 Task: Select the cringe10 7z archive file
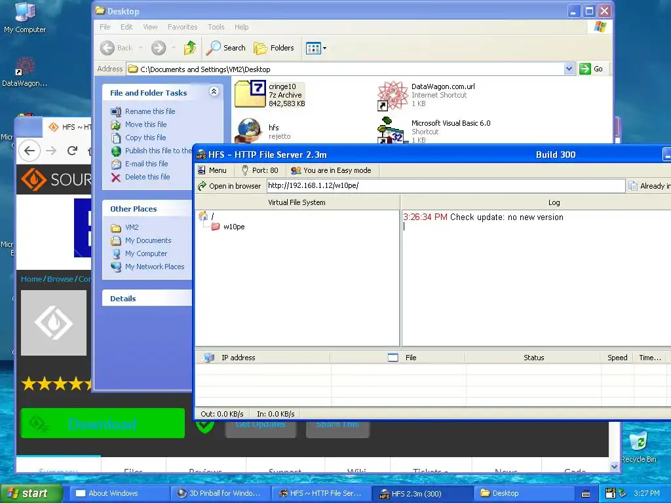point(270,94)
